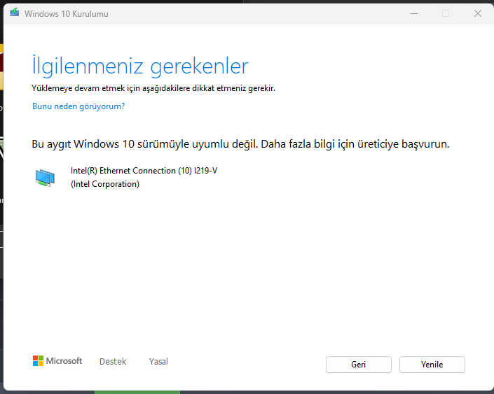Image resolution: width=494 pixels, height=394 pixels.
Task: Click the "Yüklemeye devam etmek için" instruction text
Action: point(85,88)
